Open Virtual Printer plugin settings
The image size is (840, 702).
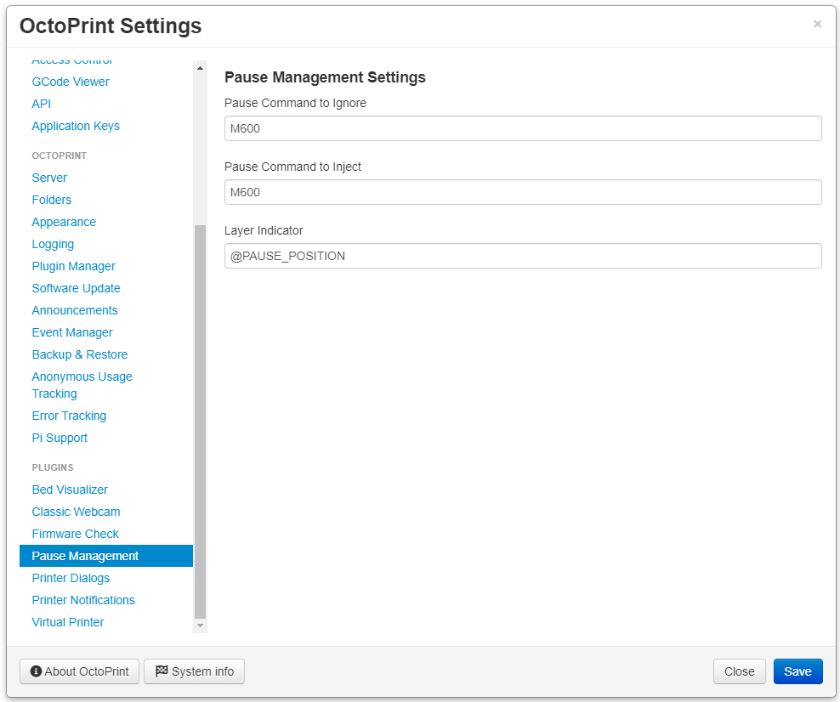(x=67, y=622)
